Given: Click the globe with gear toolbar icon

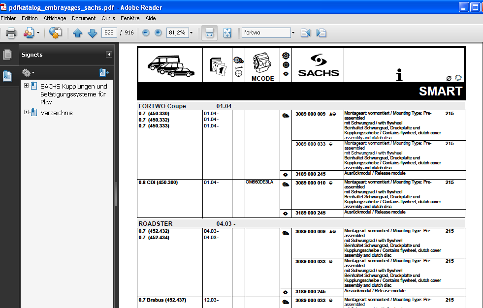Looking at the screenshot, I should pos(56,32).
